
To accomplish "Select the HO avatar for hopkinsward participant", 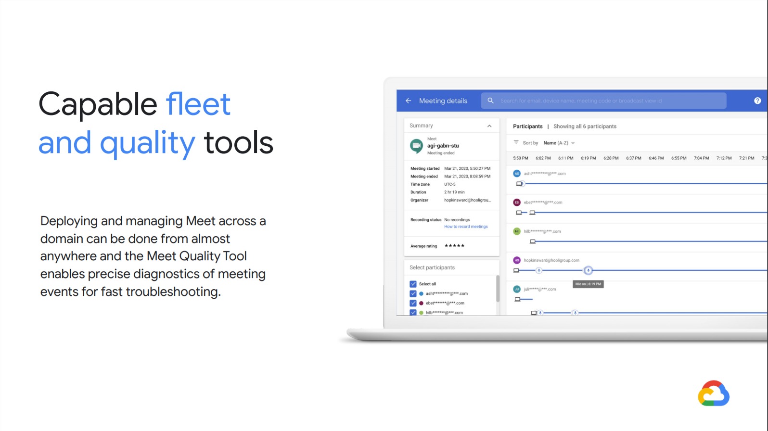I will tap(517, 260).
